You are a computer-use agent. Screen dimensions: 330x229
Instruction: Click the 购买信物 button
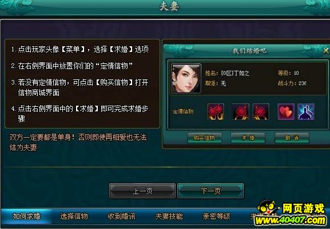(204, 138)
